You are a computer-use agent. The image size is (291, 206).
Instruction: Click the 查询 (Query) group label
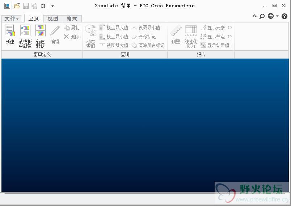(125, 54)
